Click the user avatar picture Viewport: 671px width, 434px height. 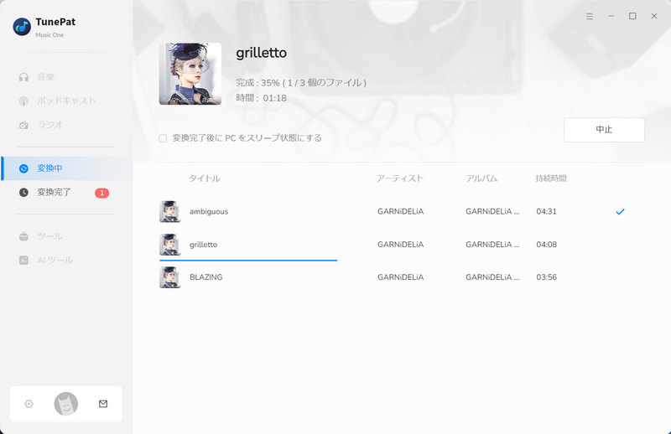click(x=66, y=404)
